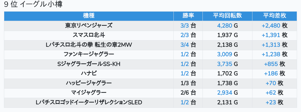
Task: Select the スマスロ北斗 row name
Action: [89, 35]
